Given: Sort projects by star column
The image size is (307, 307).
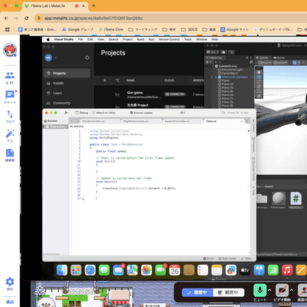Looking at the screenshot, I should (x=104, y=81).
